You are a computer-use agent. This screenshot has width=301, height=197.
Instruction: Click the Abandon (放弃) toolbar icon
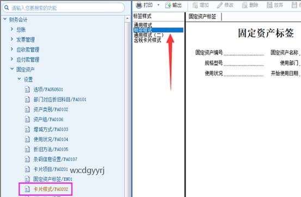[x=269, y=5]
